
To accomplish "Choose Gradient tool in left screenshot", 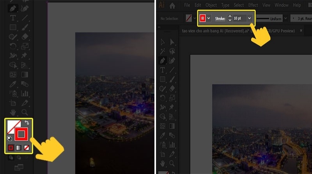I will [x=25, y=75].
